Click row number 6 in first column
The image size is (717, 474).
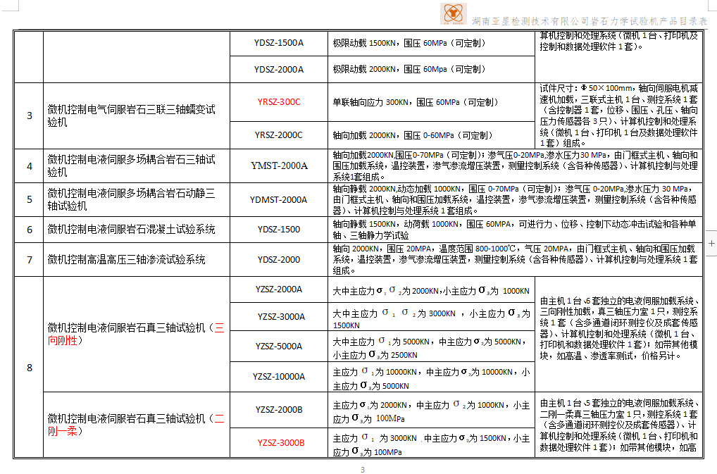pos(29,230)
